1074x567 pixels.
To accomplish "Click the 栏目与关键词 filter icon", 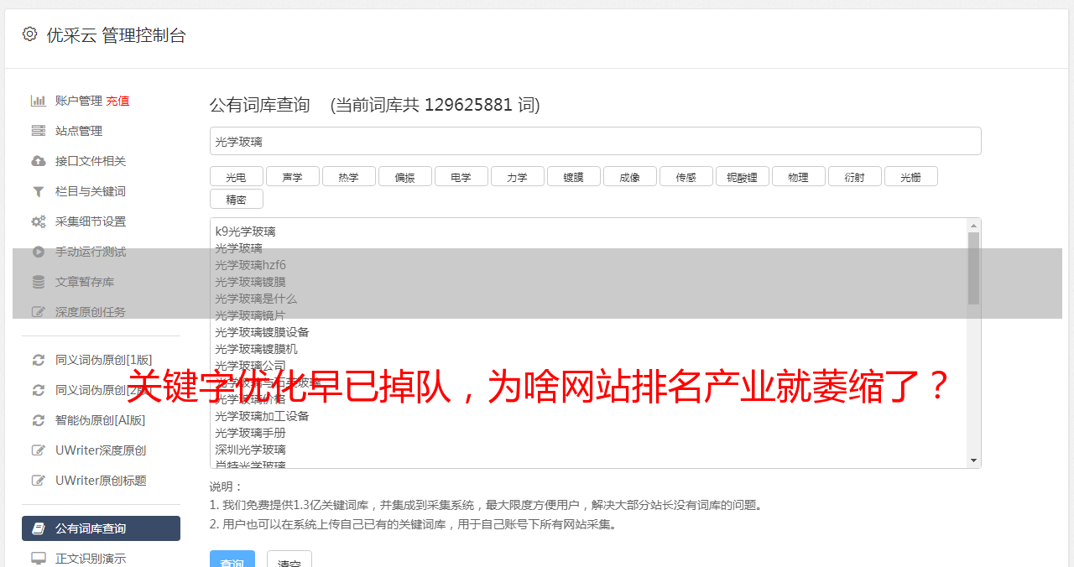I will tap(39, 191).
